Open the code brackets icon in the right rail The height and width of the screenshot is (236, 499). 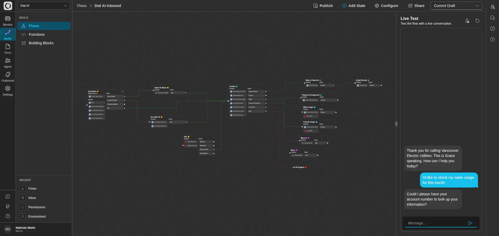tap(493, 28)
